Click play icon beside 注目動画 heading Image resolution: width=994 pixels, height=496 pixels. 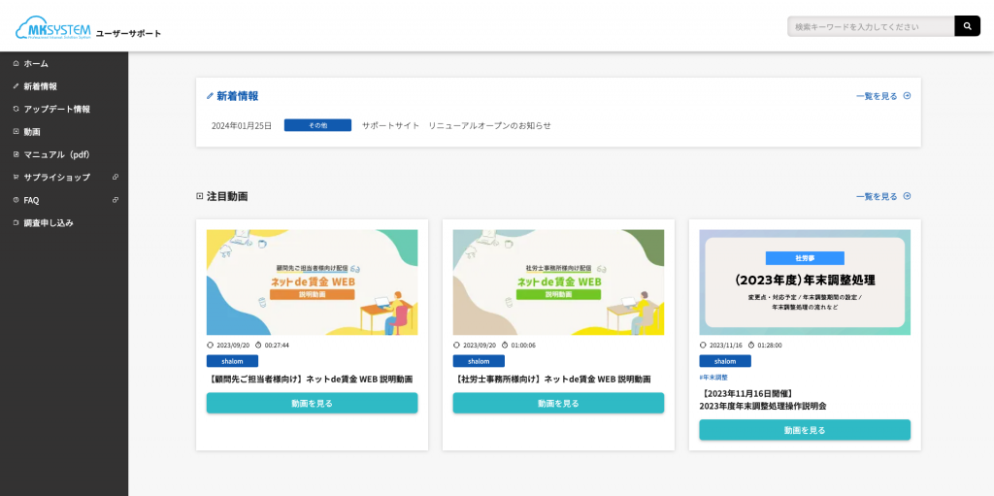tap(200, 197)
